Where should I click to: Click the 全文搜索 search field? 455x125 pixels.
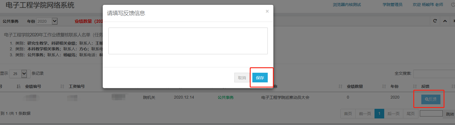[434, 74]
